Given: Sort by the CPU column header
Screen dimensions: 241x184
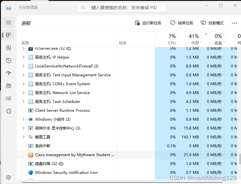Looking at the screenshot, I should pyautogui.click(x=166, y=39).
